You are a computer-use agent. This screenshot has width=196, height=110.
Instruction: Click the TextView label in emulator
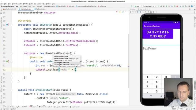coord(149,48)
